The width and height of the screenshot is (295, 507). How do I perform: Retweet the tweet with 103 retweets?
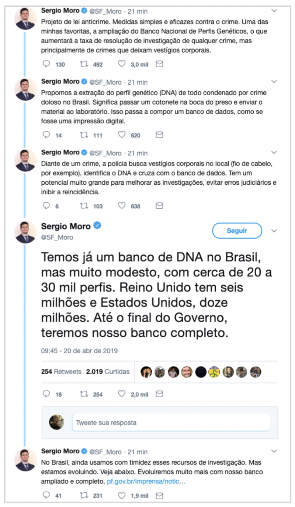pyautogui.click(x=84, y=206)
